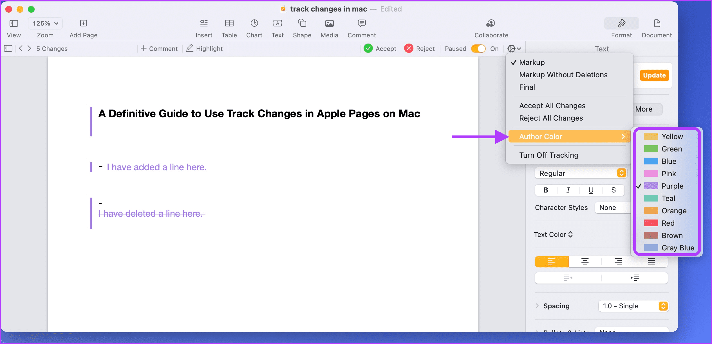Click Accept All Changes button
Screen dimensions: 712x344
point(552,106)
